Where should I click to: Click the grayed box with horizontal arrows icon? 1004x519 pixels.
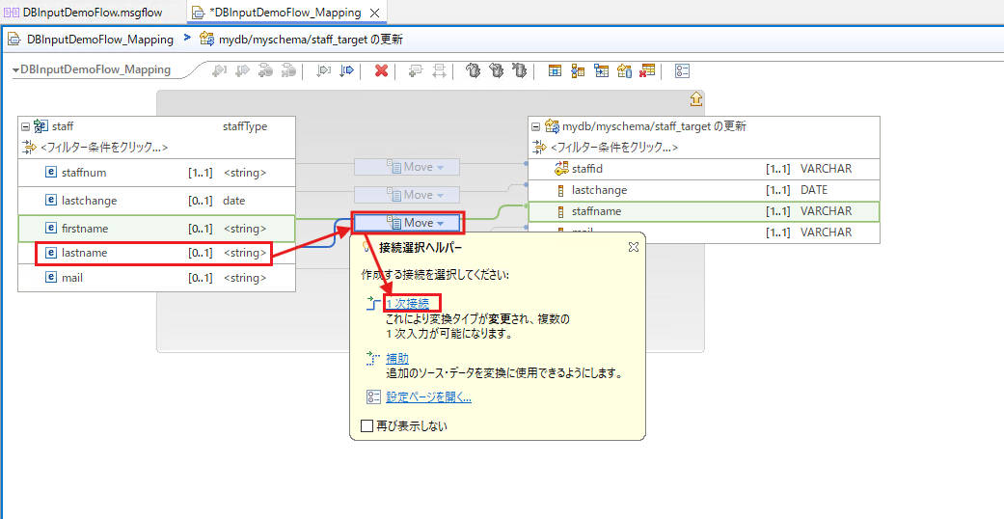[x=439, y=71]
